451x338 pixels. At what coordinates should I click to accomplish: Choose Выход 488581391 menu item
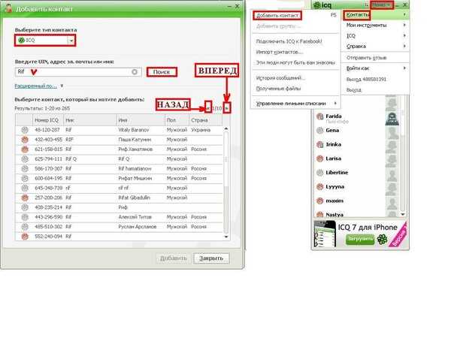point(377,80)
